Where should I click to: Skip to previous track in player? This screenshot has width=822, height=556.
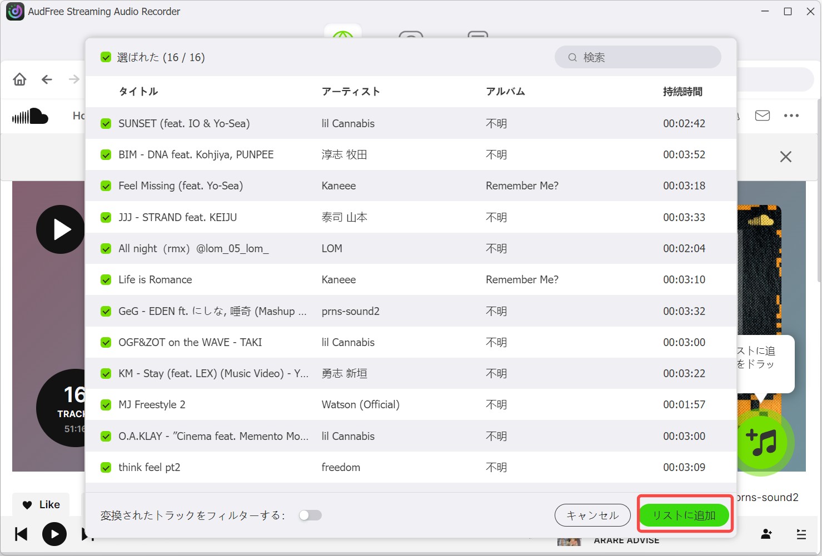tap(21, 534)
